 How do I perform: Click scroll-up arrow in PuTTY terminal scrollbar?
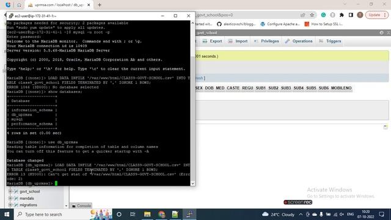pos(192,23)
